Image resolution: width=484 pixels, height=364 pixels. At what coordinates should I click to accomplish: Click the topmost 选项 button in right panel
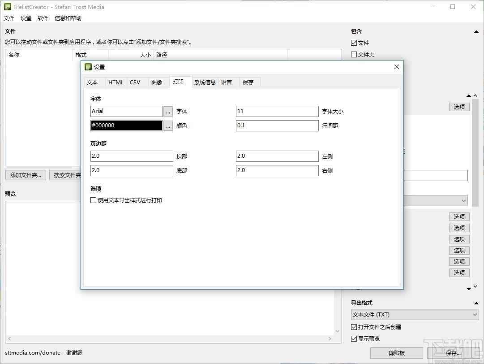(459, 107)
